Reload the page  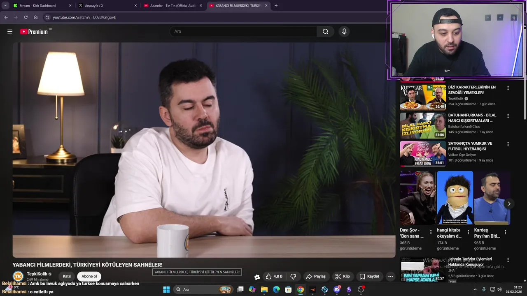(x=26, y=17)
